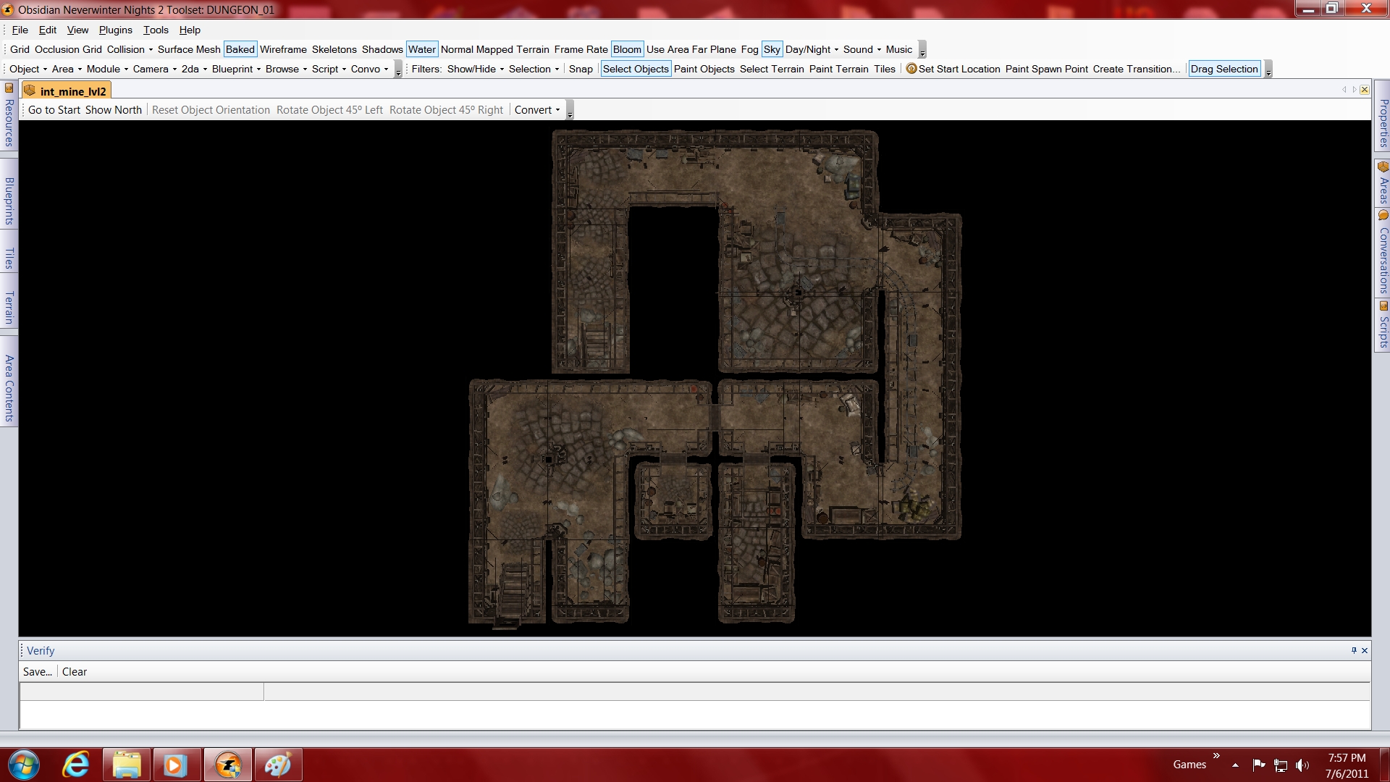Disable the Water rendering toggle

point(421,49)
